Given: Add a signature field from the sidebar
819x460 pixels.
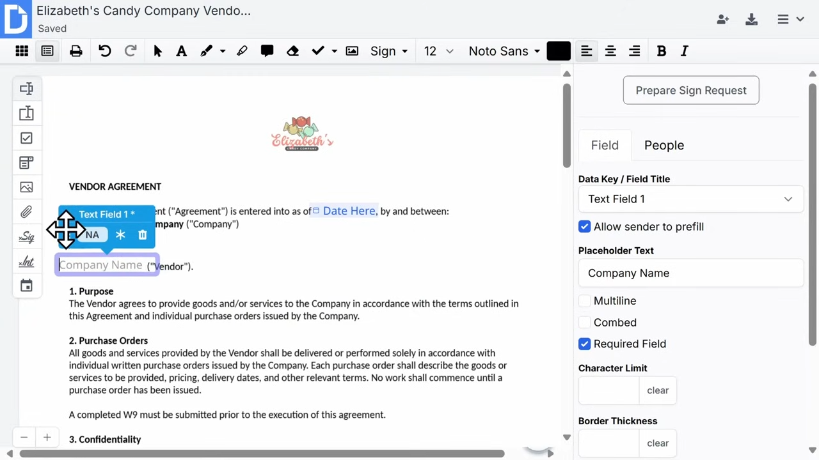Looking at the screenshot, I should (x=26, y=237).
